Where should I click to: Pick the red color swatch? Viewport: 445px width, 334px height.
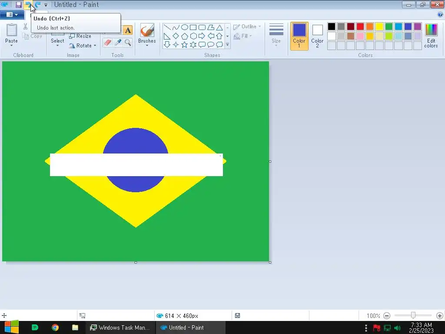click(360, 27)
